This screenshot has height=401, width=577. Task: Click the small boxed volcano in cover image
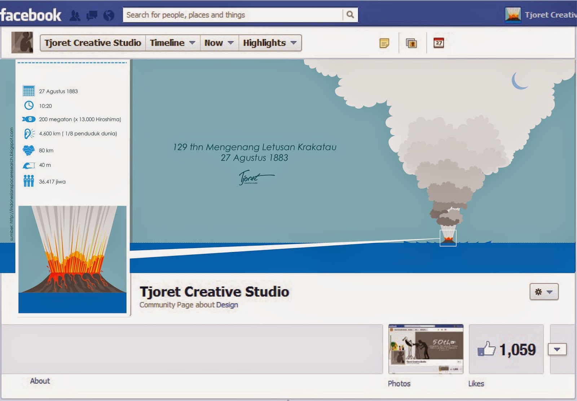tap(448, 238)
